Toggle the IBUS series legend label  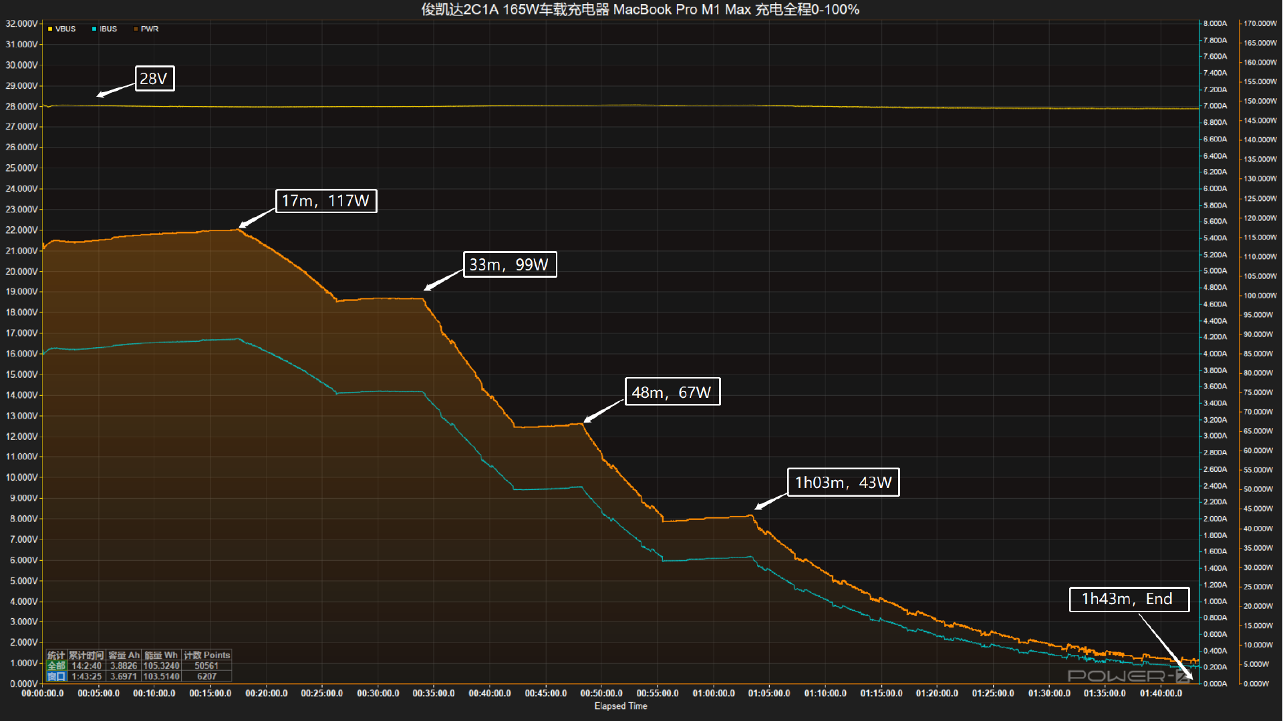click(x=108, y=29)
